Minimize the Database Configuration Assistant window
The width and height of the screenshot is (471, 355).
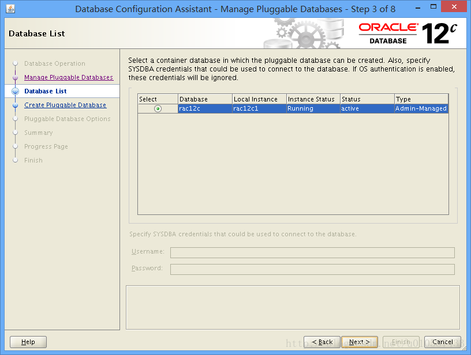[x=417, y=7]
